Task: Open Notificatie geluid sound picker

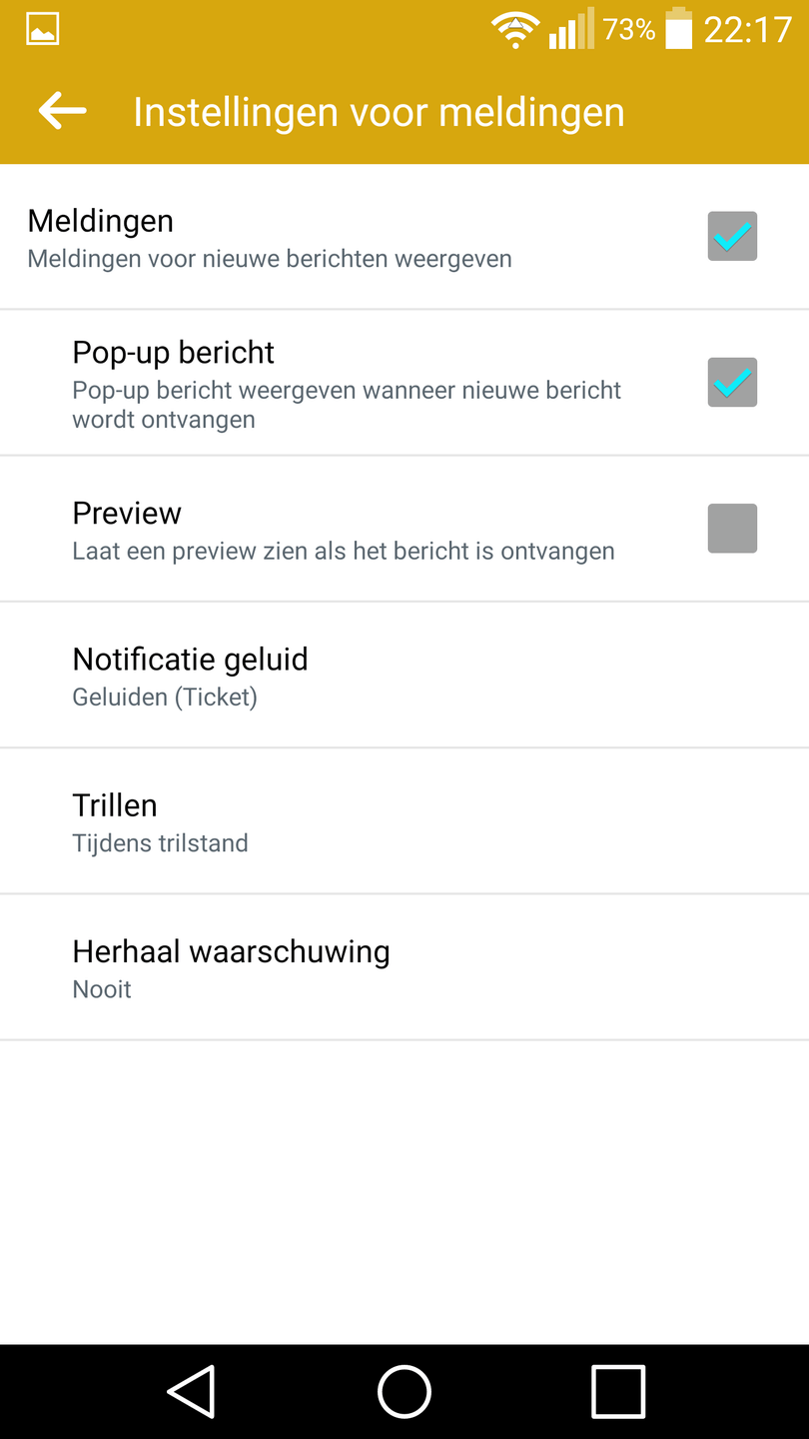Action: 404,675
